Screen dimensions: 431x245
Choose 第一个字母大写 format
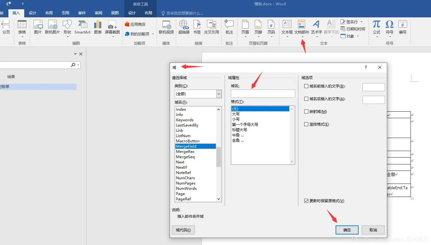(260, 124)
